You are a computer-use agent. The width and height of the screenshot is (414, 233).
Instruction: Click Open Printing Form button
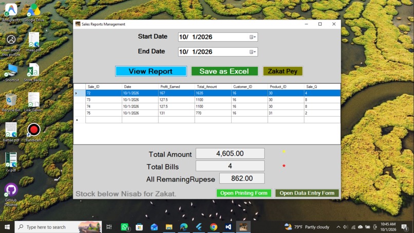(243, 193)
